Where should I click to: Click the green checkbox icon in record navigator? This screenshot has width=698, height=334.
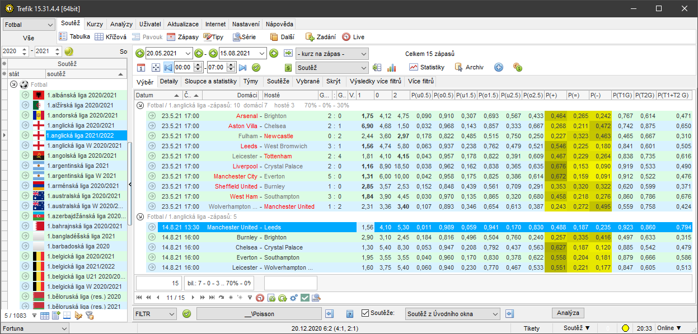pyautogui.click(x=305, y=298)
